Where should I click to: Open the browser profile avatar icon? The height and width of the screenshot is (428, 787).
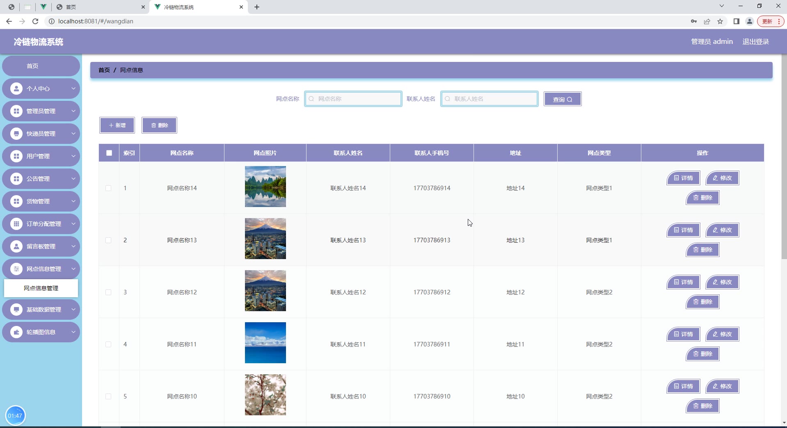pyautogui.click(x=749, y=21)
